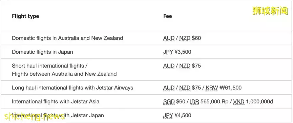Click NZD abbreviation in the $60 row
Screen dimensions: 293x123
(x=185, y=38)
